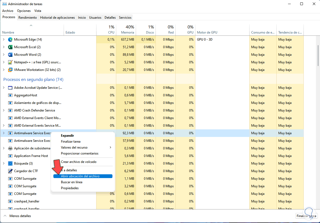The image size is (320, 223).
Task: Sort by the Memoria column header
Action: (x=126, y=30)
